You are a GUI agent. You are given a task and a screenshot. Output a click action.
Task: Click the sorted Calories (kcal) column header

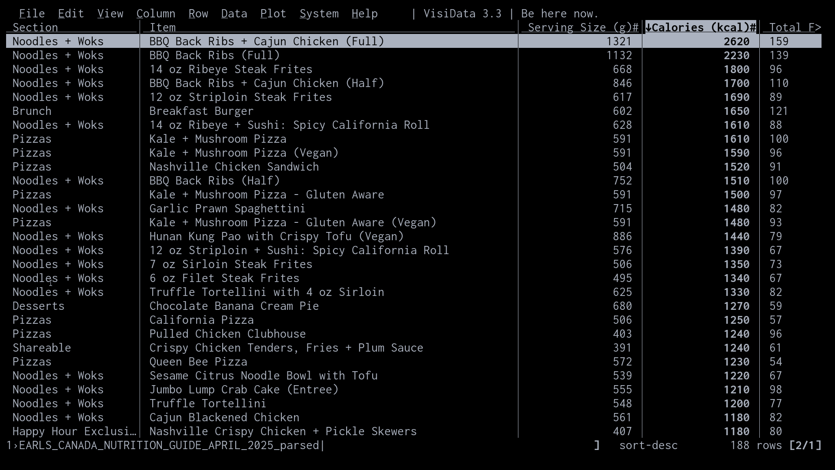[x=700, y=27]
